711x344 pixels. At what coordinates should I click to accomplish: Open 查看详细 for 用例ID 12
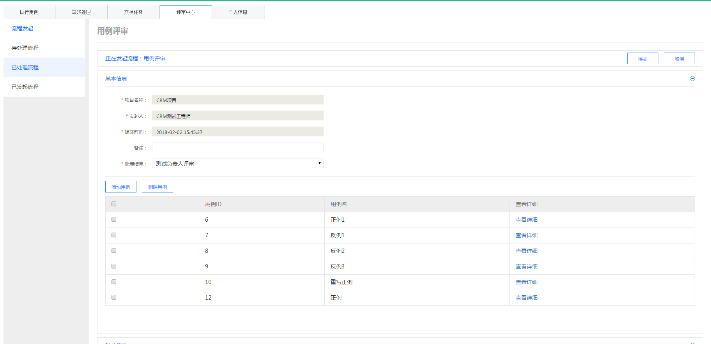(x=526, y=298)
